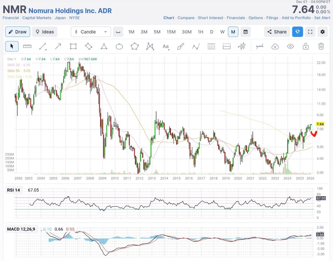This screenshot has width=333, height=261.
Task: Click the SMA 20 indicator label
Action: click(19, 65)
